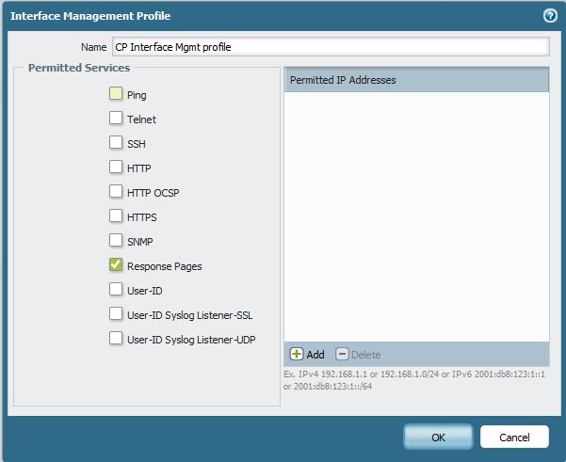Click the Permitted IP Addresses column header
Image resolution: width=566 pixels, height=462 pixels.
tap(415, 80)
